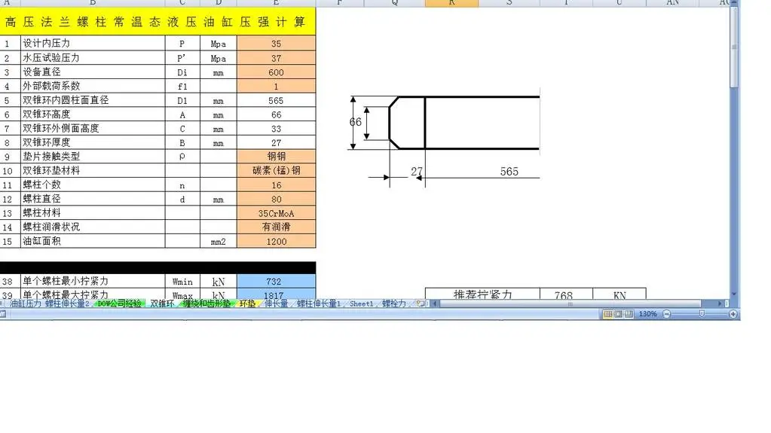This screenshot has width=771, height=433.
Task: Select stud count value 16
Action: pyautogui.click(x=277, y=184)
